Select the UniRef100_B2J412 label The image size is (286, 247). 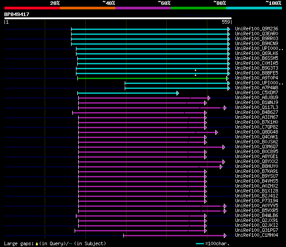(257, 196)
